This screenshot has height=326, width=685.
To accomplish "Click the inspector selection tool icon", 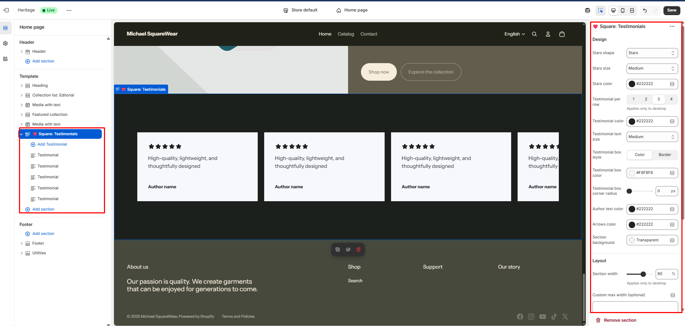I will point(600,10).
